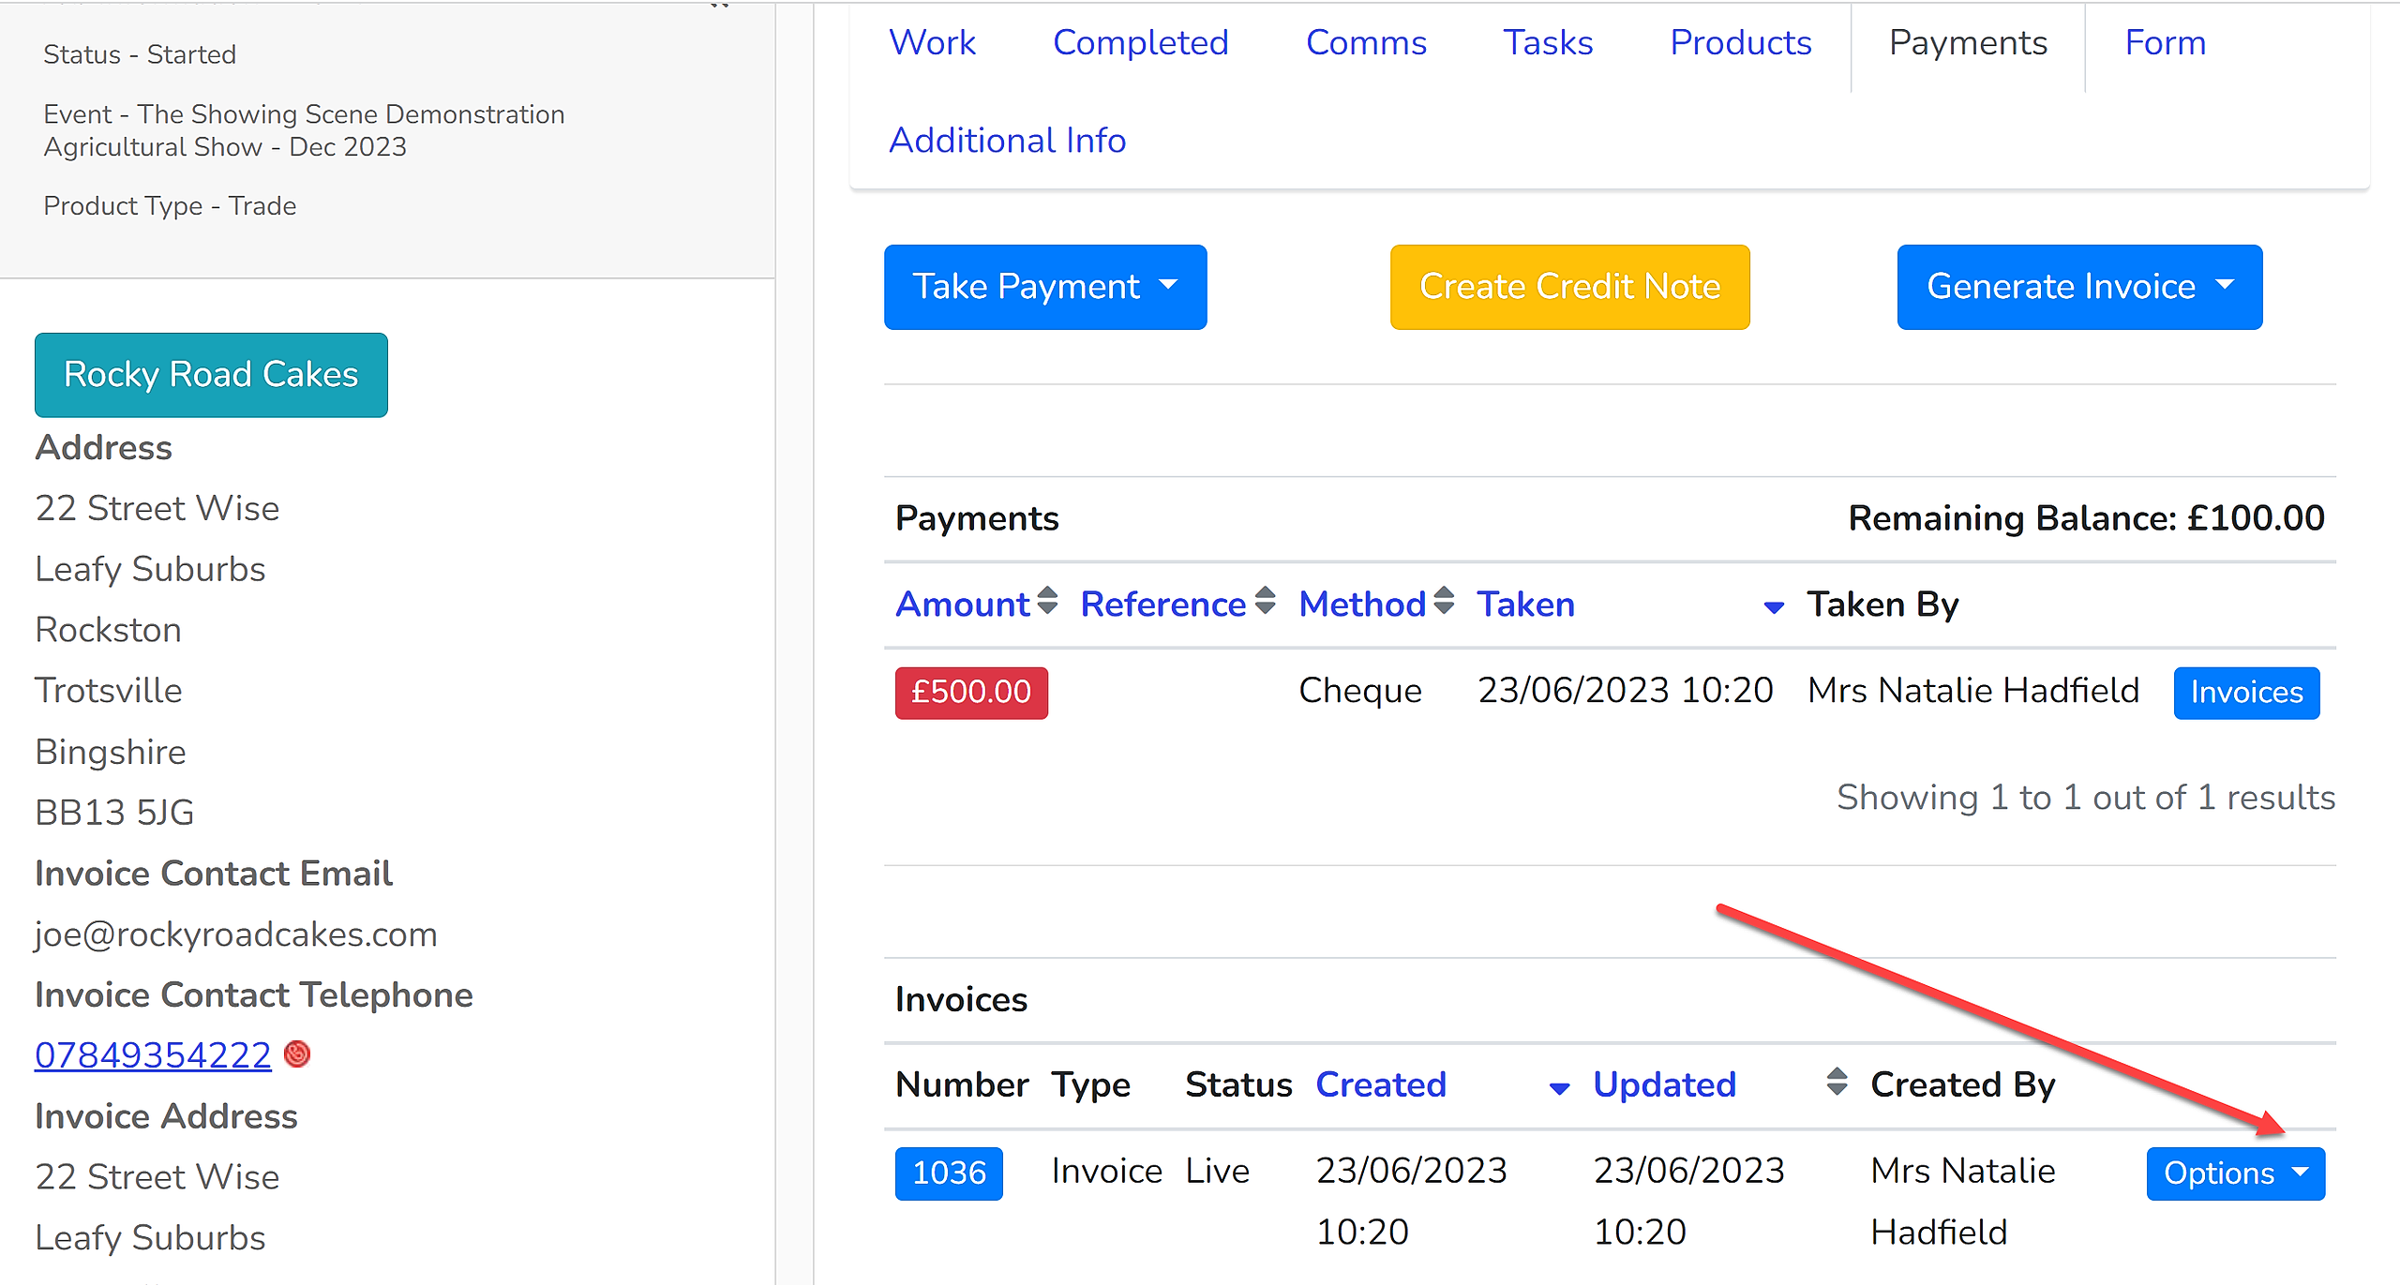The height and width of the screenshot is (1285, 2400).
Task: Go to the Products tab
Action: (x=1741, y=43)
